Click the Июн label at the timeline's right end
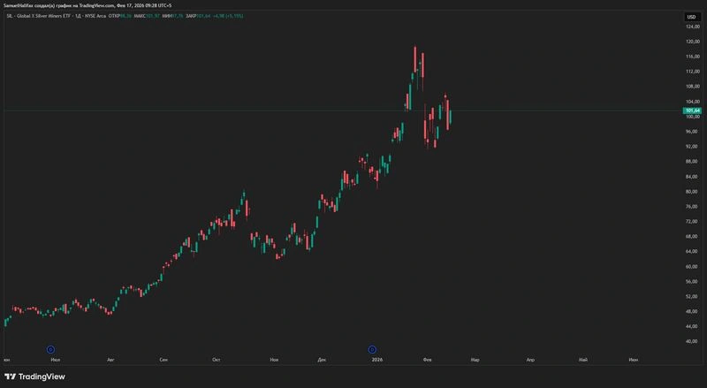 click(634, 360)
